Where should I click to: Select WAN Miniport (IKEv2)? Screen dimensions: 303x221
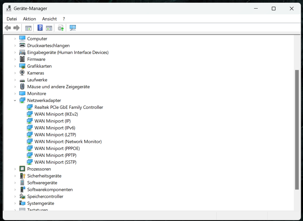56,114
